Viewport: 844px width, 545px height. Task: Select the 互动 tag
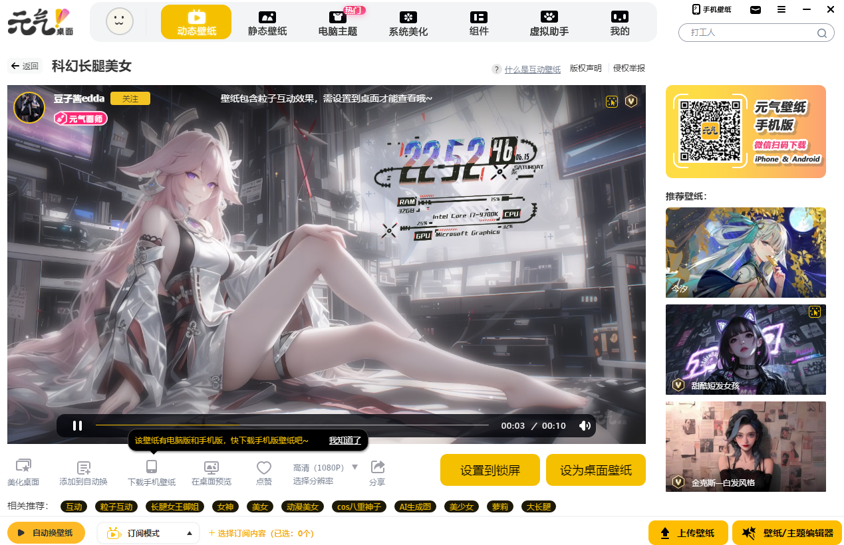74,507
